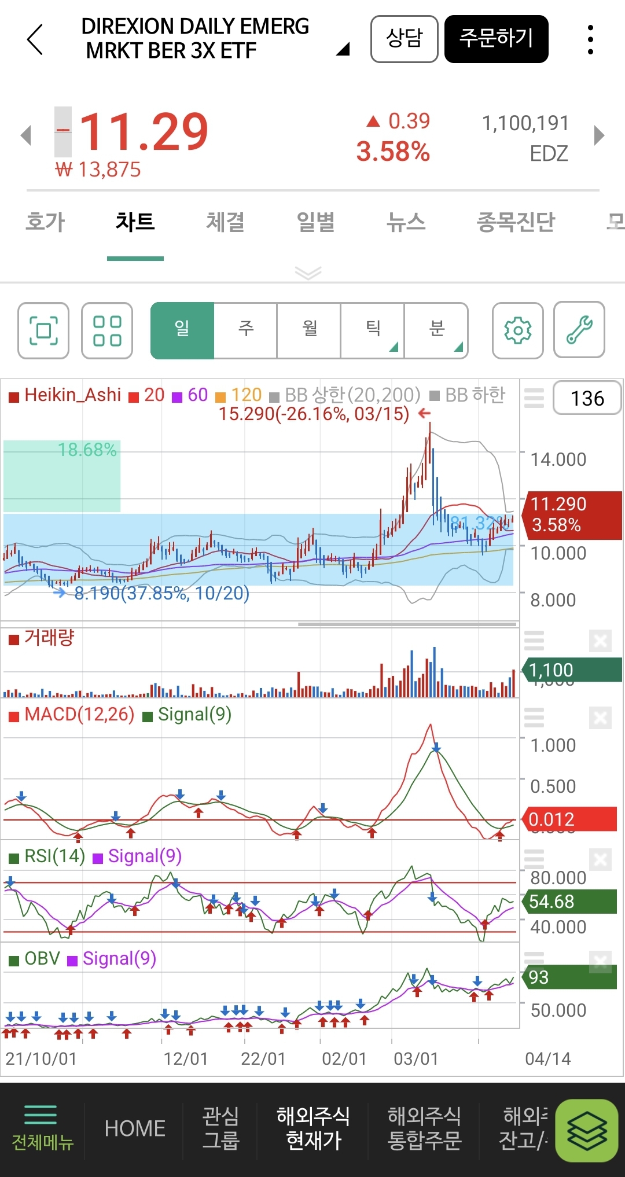
Task: Close the MACD indicator panel
Action: click(600, 718)
